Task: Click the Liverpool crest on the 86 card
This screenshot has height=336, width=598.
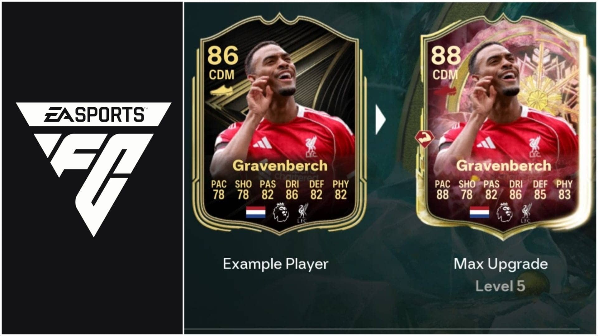Action: 302,213
